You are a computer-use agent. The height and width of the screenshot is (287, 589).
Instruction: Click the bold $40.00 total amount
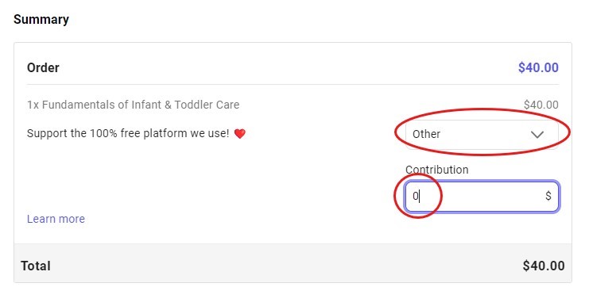544,266
